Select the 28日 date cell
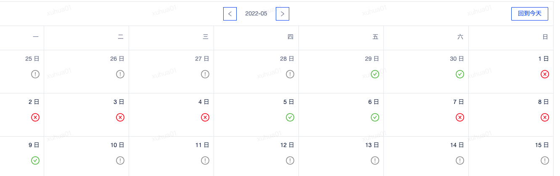Image resolution: width=560 pixels, height=176 pixels. [x=256, y=72]
